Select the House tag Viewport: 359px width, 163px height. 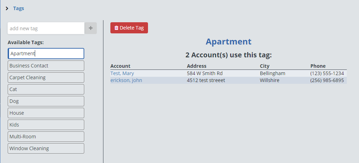(46, 113)
